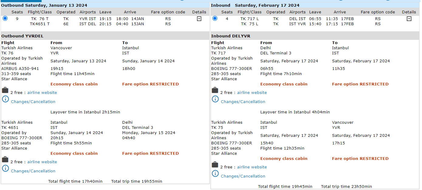
Task: Open airline website link for flight TK 4651
Action: 42,162
